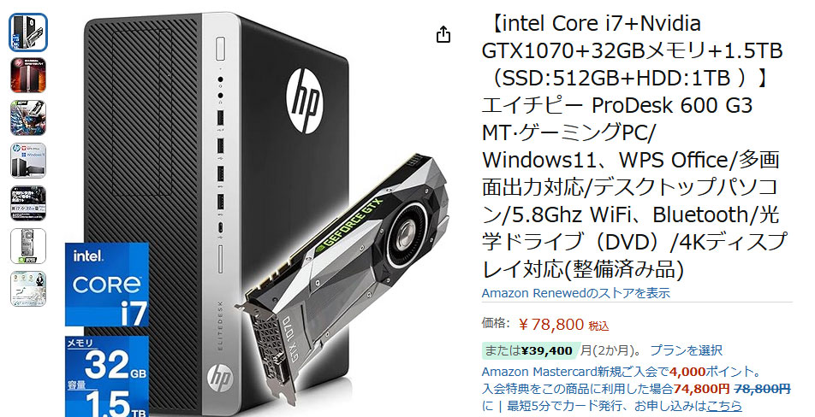Open fifth thumbnail with black spec banner
Viewport: 815px width, 417px height.
[x=28, y=203]
